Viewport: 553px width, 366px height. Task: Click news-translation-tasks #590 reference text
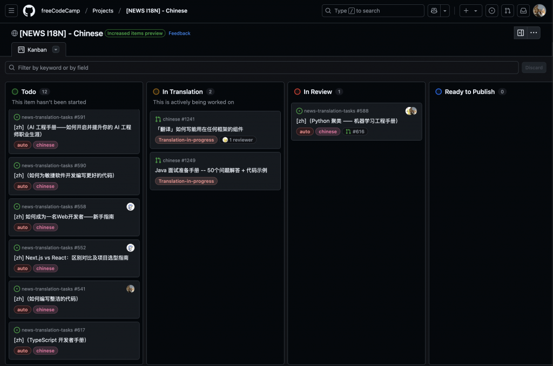pyautogui.click(x=53, y=165)
